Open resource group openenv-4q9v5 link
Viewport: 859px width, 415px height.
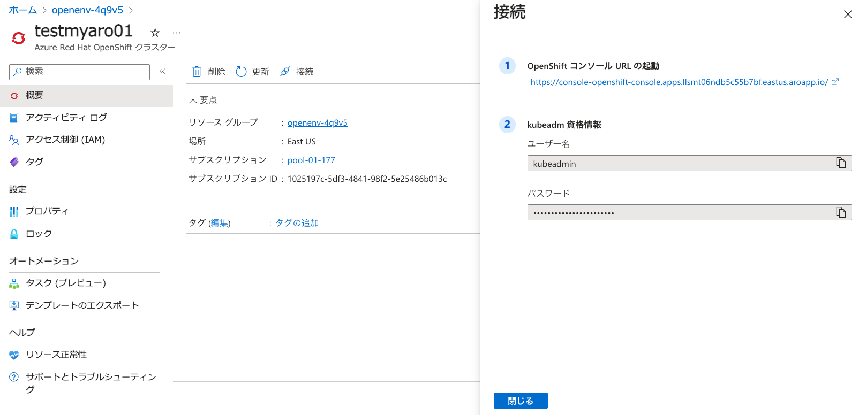tap(318, 122)
